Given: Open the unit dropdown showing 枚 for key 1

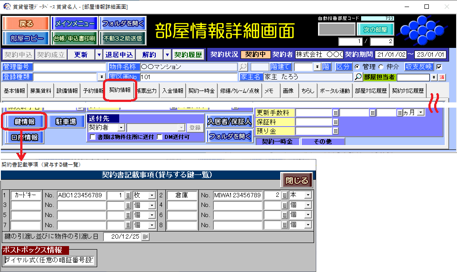Looking at the screenshot, I should pyautogui.click(x=152, y=195).
